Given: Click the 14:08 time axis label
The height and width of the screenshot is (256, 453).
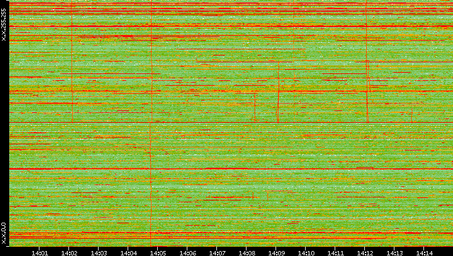Looking at the screenshot, I should 247,253.
